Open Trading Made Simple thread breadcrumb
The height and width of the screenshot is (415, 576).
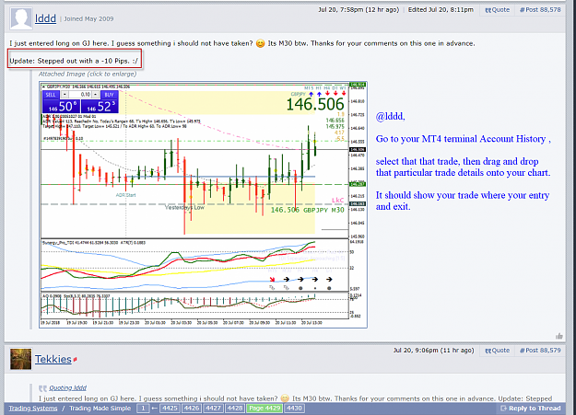click(x=100, y=409)
